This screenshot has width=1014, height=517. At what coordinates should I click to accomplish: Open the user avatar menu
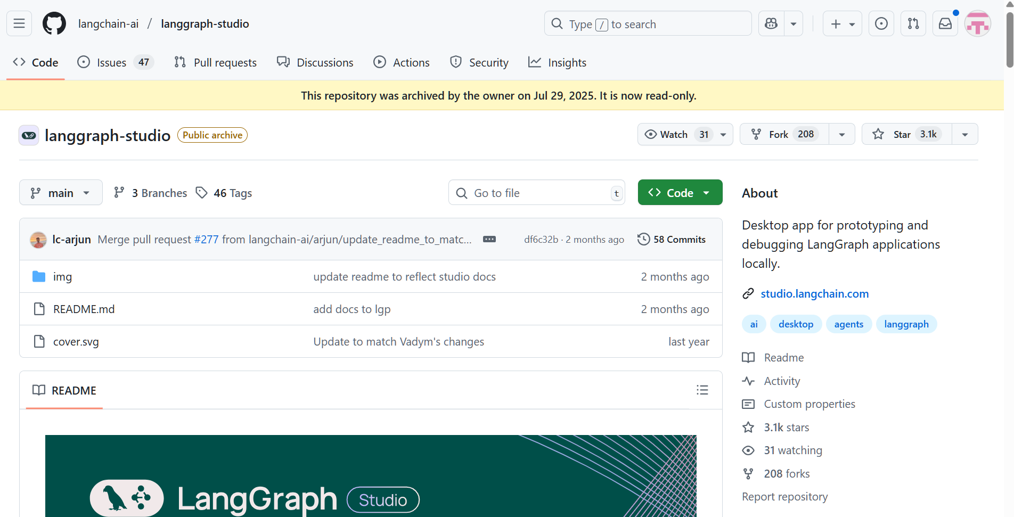(x=978, y=23)
